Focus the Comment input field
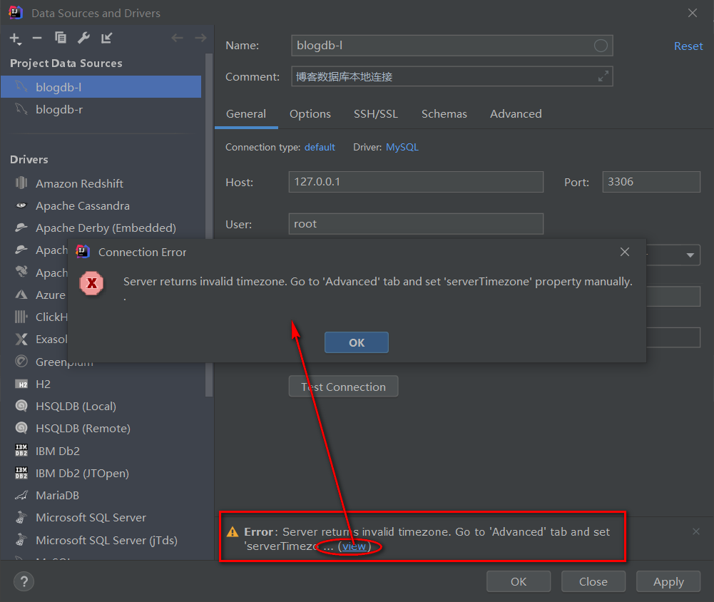This screenshot has width=714, height=602. pyautogui.click(x=452, y=76)
